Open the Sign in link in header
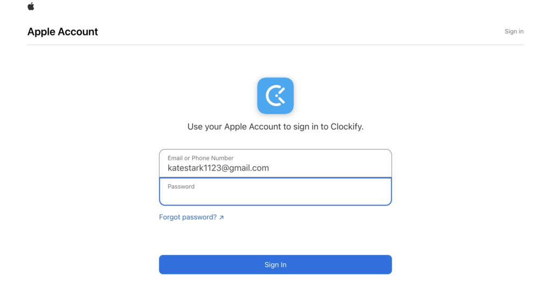This screenshot has height=295, width=551. click(x=514, y=31)
